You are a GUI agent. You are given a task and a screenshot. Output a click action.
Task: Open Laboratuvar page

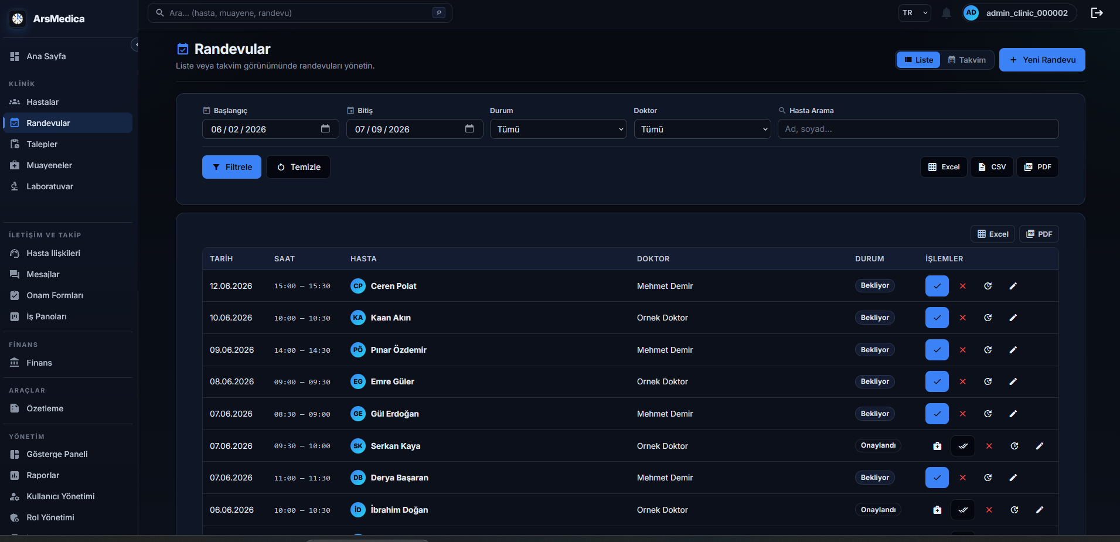click(67, 186)
